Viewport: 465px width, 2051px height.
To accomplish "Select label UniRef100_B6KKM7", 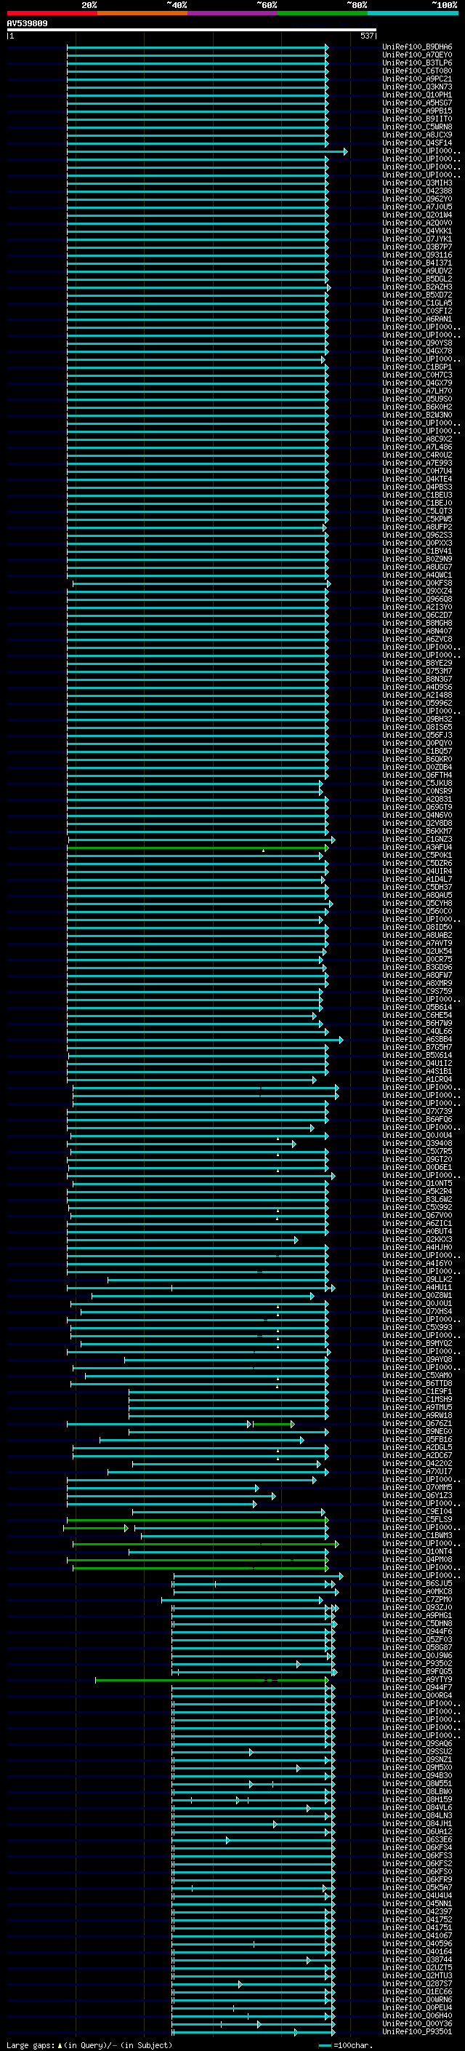I will pyautogui.click(x=417, y=831).
